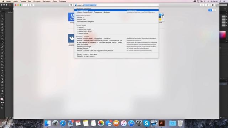228x128 pixels.
Task: Open the Google tile in Favorites
Action: click(x=71, y=17)
